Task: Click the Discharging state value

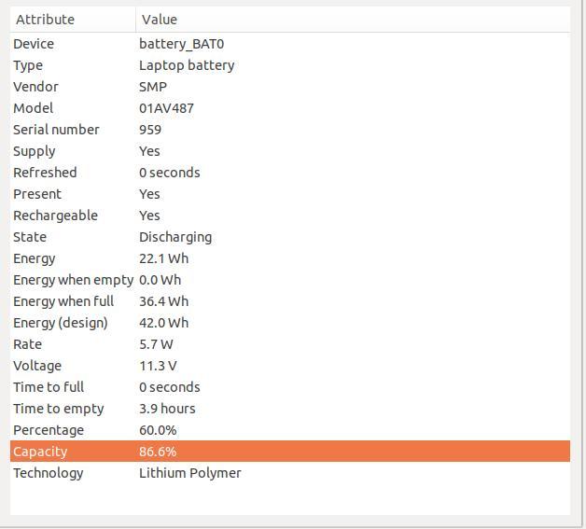Action: (x=175, y=238)
